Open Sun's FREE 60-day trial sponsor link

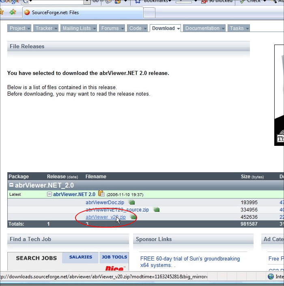tap(189, 258)
